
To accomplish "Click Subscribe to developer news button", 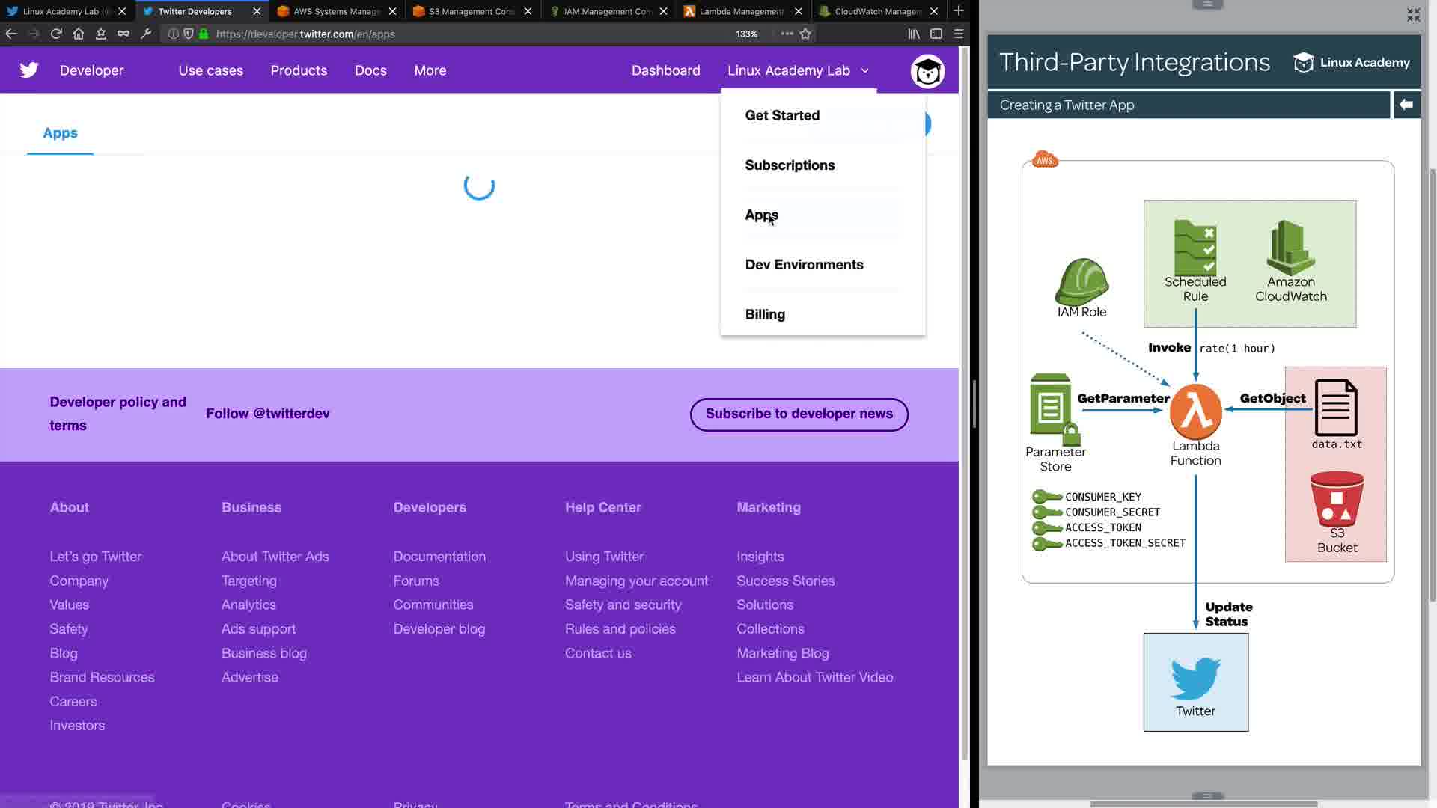I will [799, 414].
